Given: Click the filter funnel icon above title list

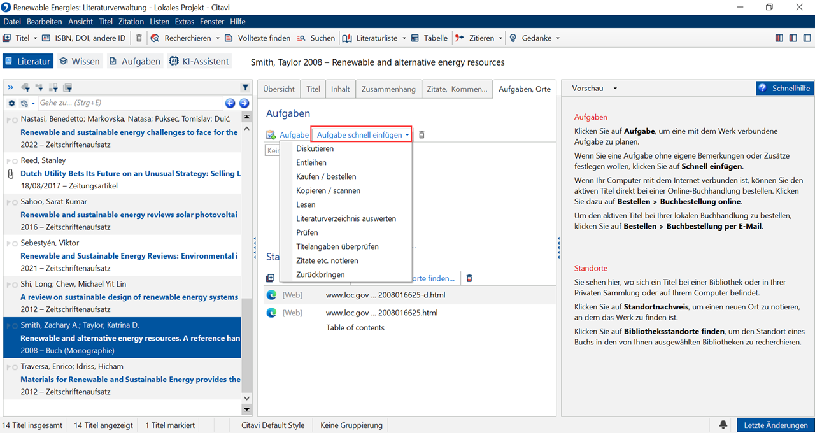Looking at the screenshot, I should point(245,88).
